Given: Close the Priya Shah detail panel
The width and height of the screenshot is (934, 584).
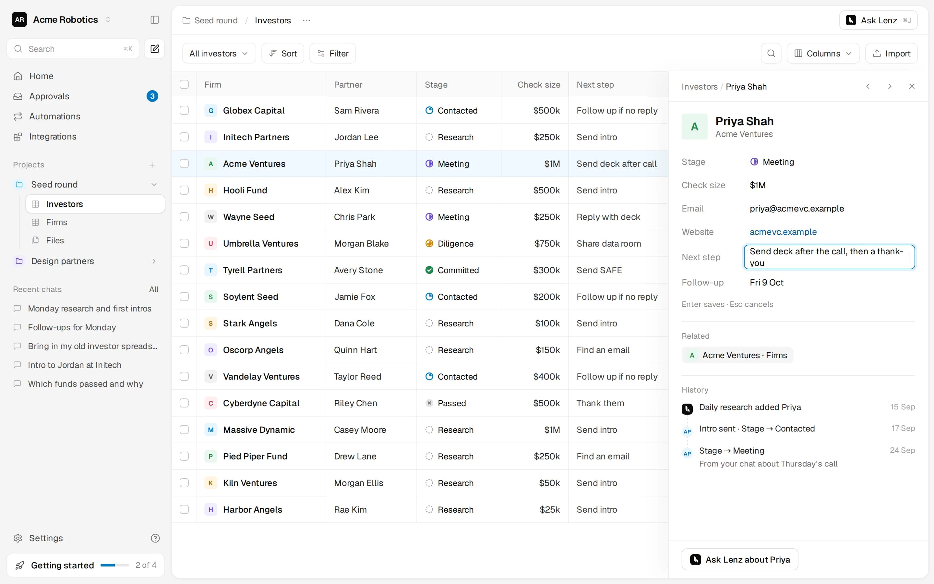Looking at the screenshot, I should [x=912, y=87].
